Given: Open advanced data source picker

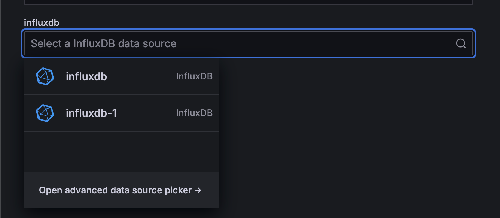Looking at the screenshot, I should tap(120, 190).
